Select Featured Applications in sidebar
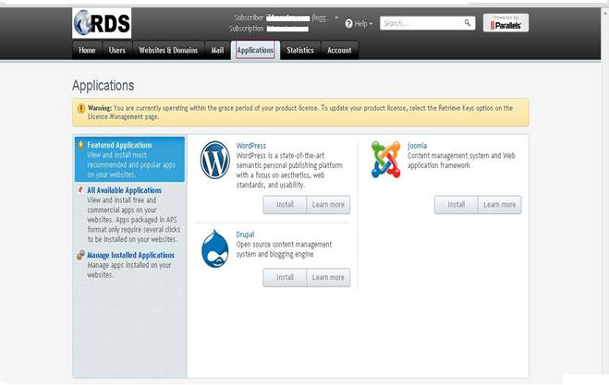This screenshot has height=385, width=609. point(129,159)
